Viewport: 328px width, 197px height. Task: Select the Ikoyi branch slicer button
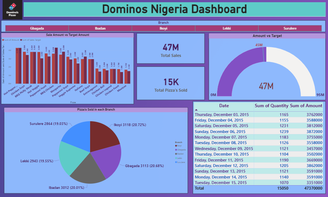[163, 28]
